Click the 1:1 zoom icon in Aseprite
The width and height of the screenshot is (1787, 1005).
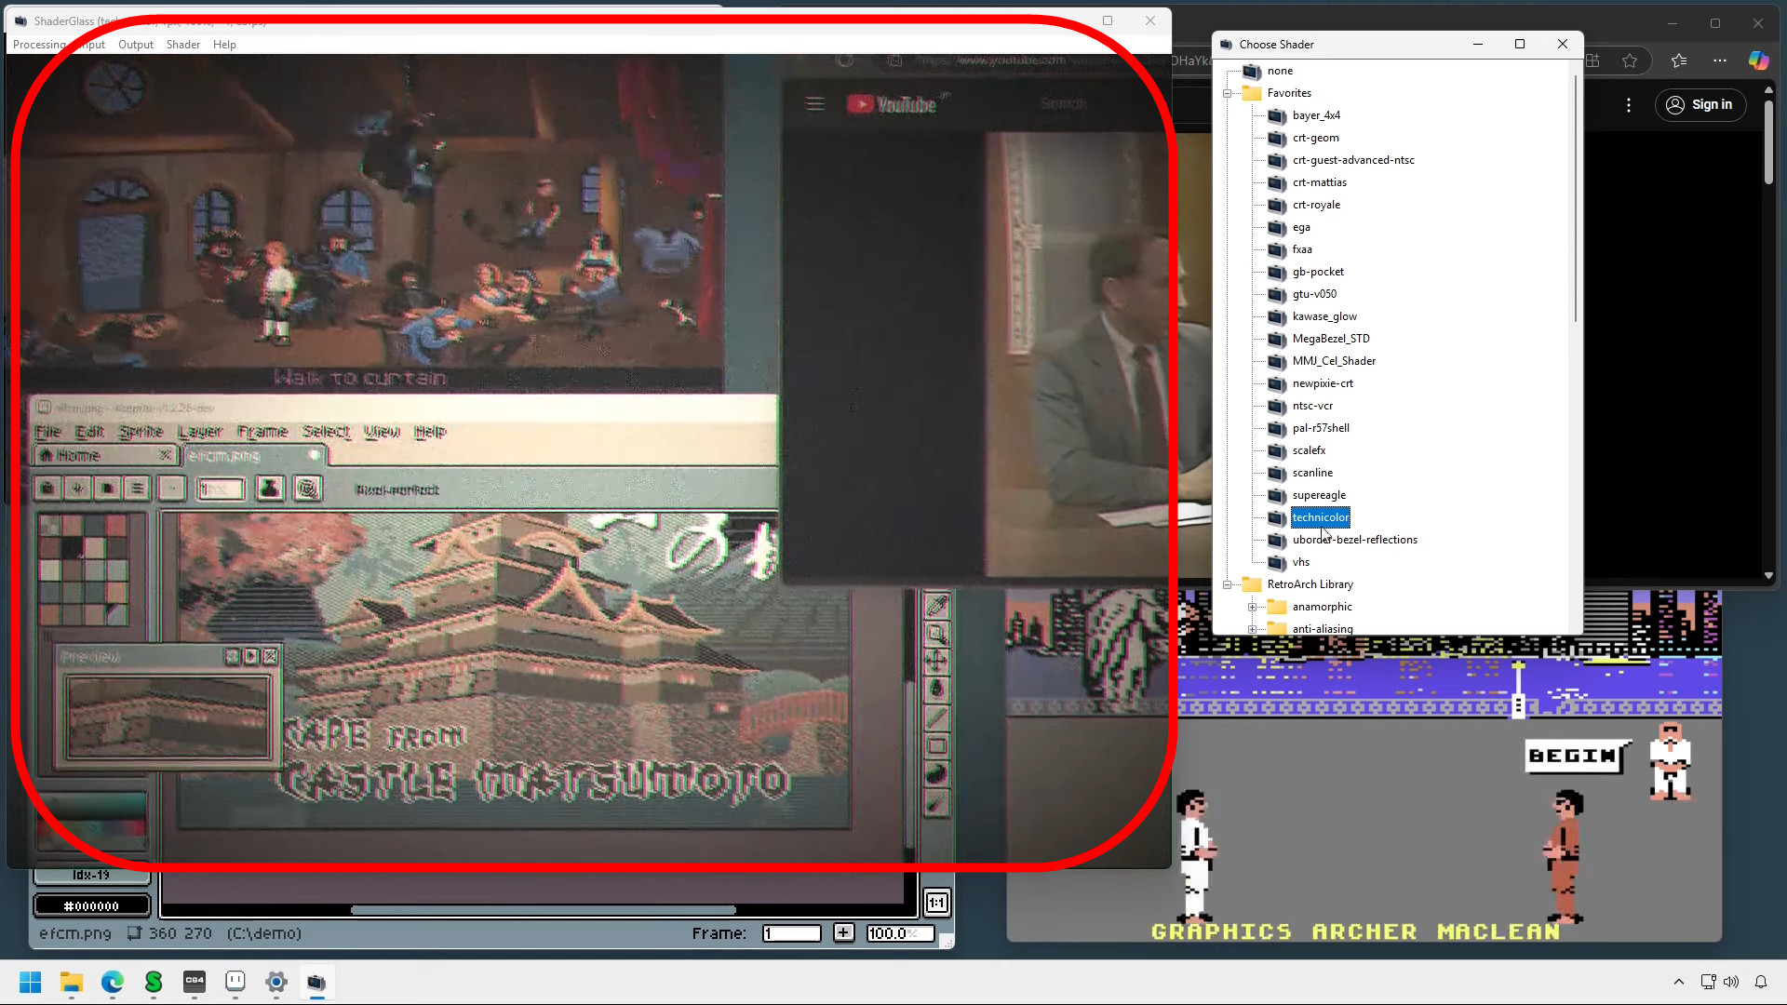936,903
